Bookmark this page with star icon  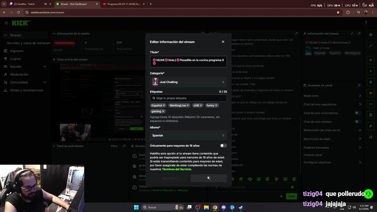pyautogui.click(x=338, y=12)
